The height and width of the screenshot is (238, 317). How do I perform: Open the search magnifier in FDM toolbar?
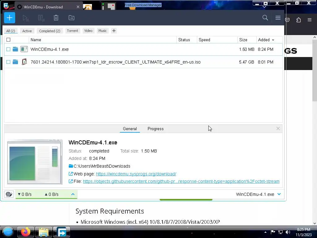265,18
